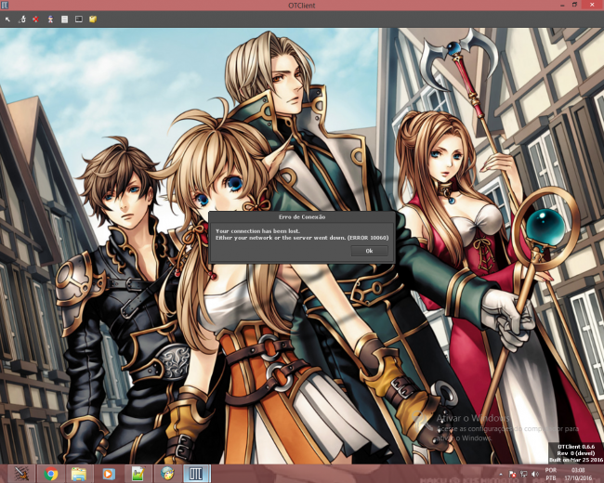Open the network tray icon
This screenshot has width=604, height=483.
(524, 474)
